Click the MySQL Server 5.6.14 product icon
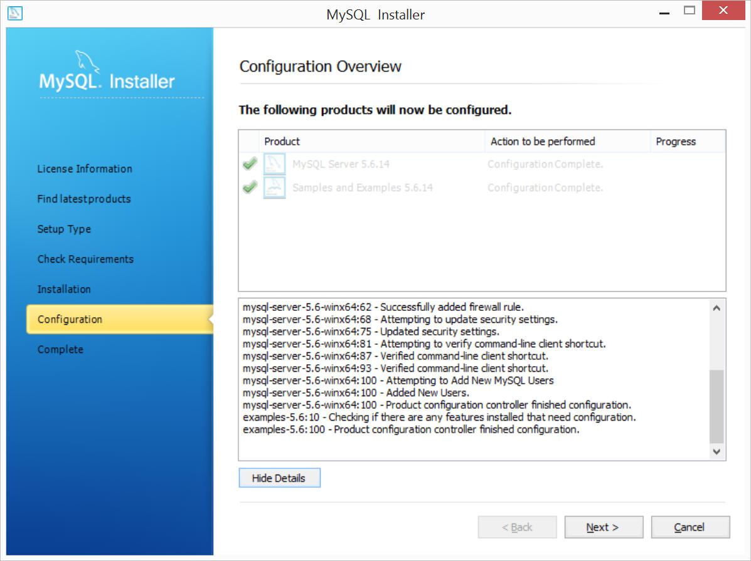Screen dimensions: 751x561 pyautogui.click(x=274, y=164)
